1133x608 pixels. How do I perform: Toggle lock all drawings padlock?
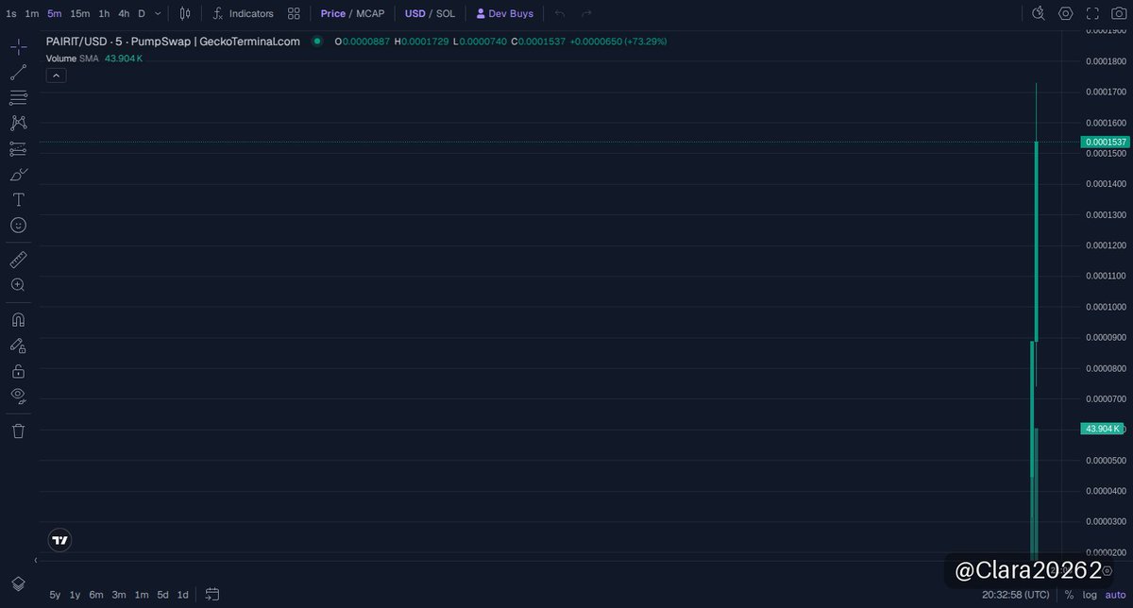(18, 370)
